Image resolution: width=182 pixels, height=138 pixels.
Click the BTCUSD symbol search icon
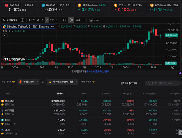click(4, 20)
